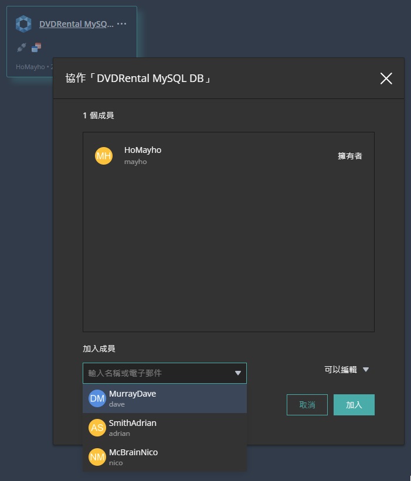Choose McBrainNico from the suggestions

coord(165,457)
